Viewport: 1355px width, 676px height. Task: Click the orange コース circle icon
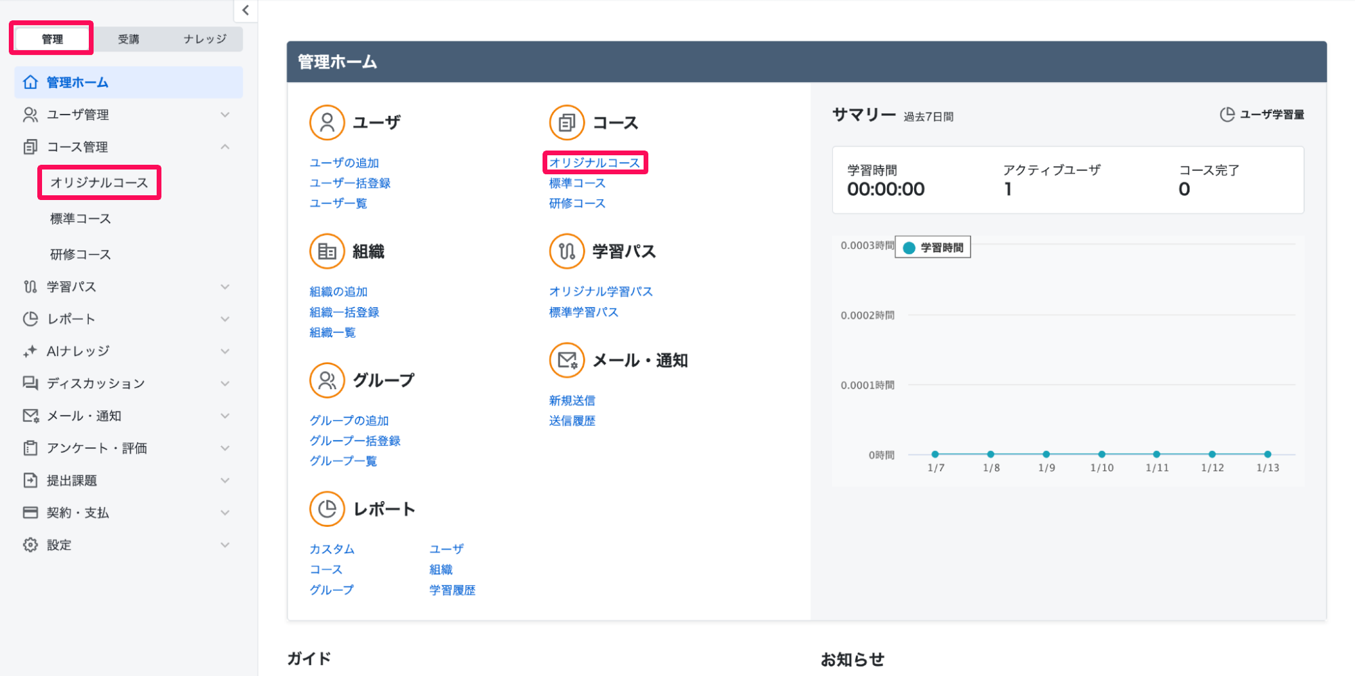(567, 123)
